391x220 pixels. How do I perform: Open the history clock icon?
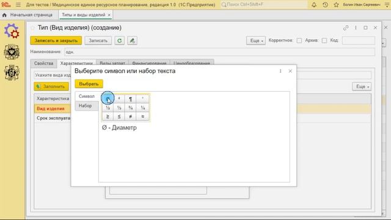(325, 4)
